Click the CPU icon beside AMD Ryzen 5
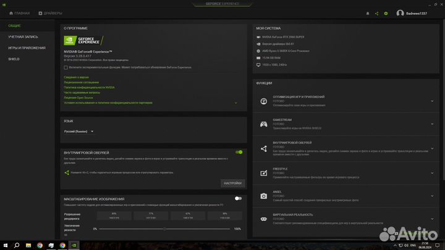445x250 pixels. pos(258,51)
